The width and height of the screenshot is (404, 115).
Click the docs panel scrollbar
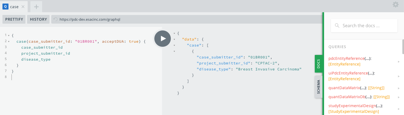coord(403,47)
